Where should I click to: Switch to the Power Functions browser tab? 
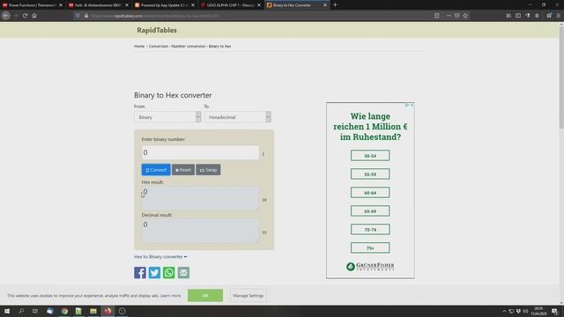click(x=29, y=5)
